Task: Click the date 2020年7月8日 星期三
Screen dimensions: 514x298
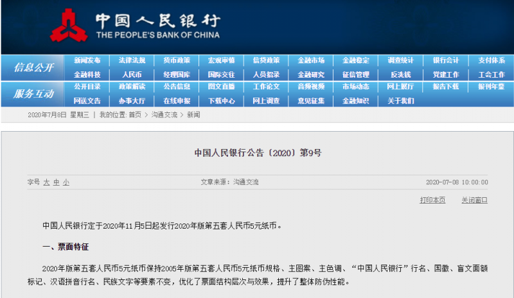Action: (x=58, y=115)
